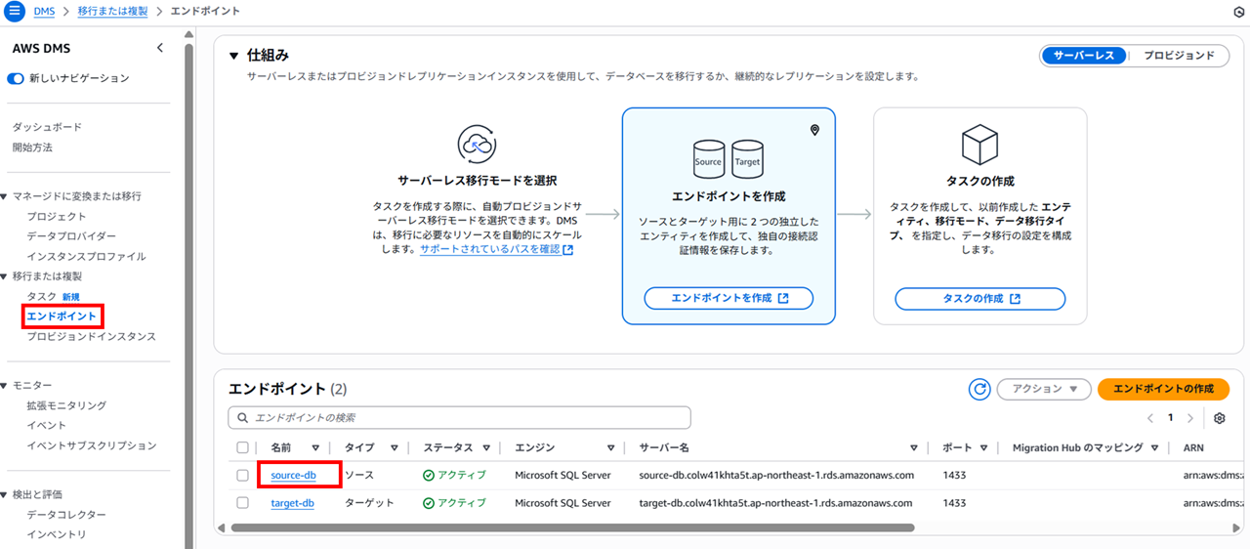Focus the エンドポイントの検索 search field
This screenshot has height=549, width=1250.
coord(459,418)
